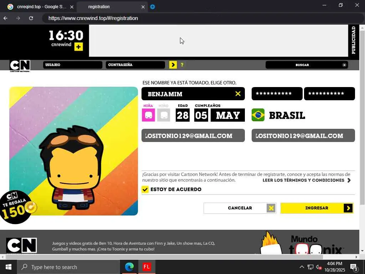Screen dimensions: 365x274
Task: Reload the page with refresh icon
Action: point(31,18)
